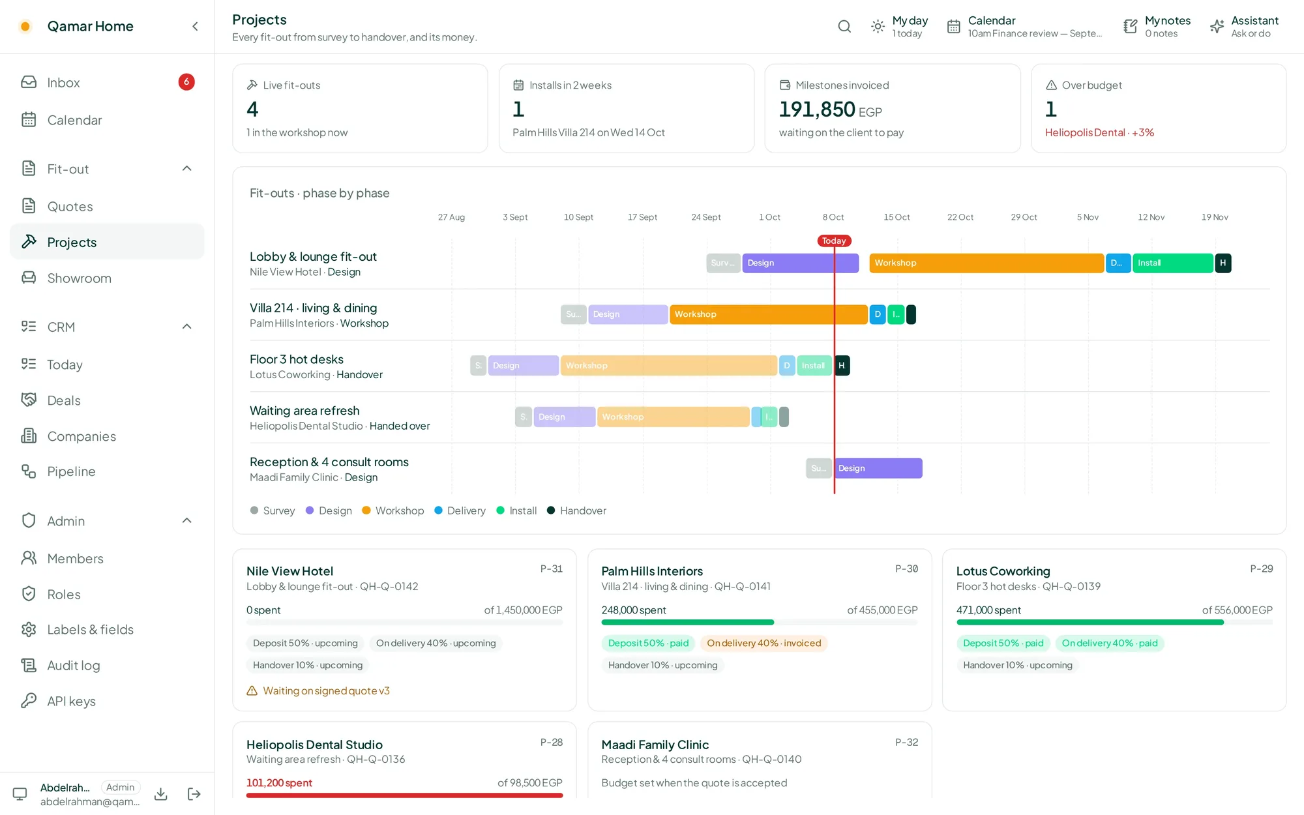Open Members admin page
The height and width of the screenshot is (815, 1304).
pos(108,558)
